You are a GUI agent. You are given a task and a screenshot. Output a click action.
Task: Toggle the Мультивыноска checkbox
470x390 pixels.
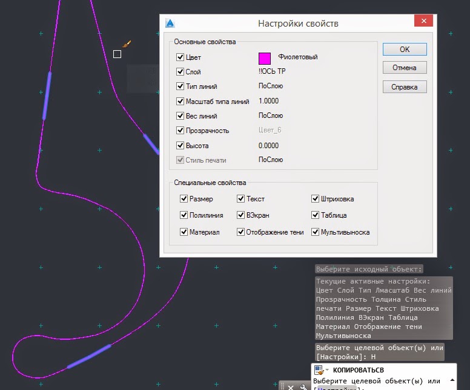[315, 232]
